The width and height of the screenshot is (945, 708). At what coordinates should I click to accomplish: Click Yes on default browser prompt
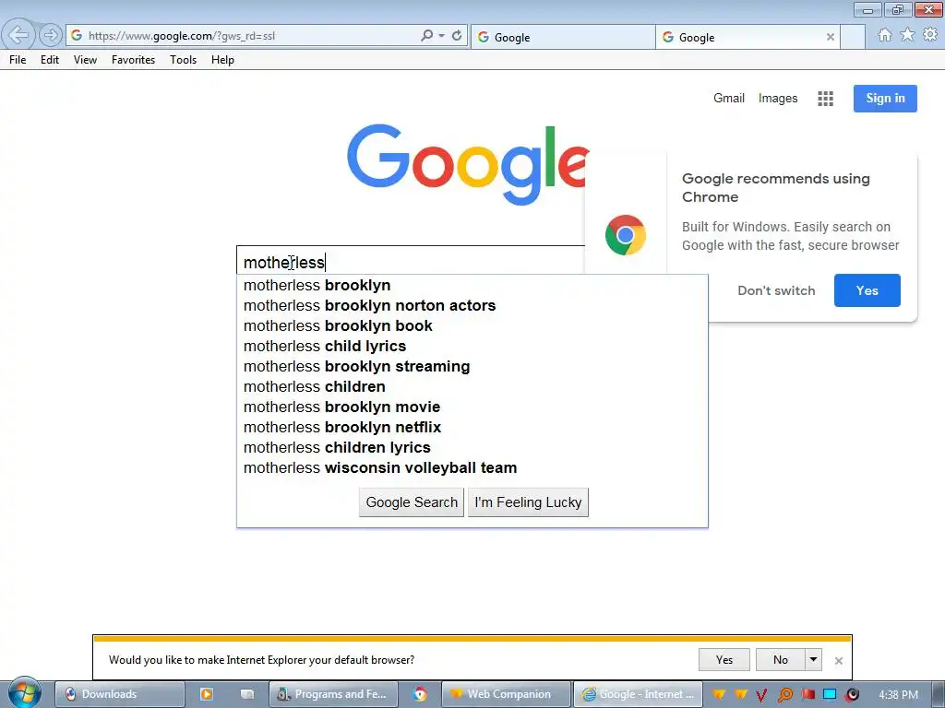[x=724, y=660]
